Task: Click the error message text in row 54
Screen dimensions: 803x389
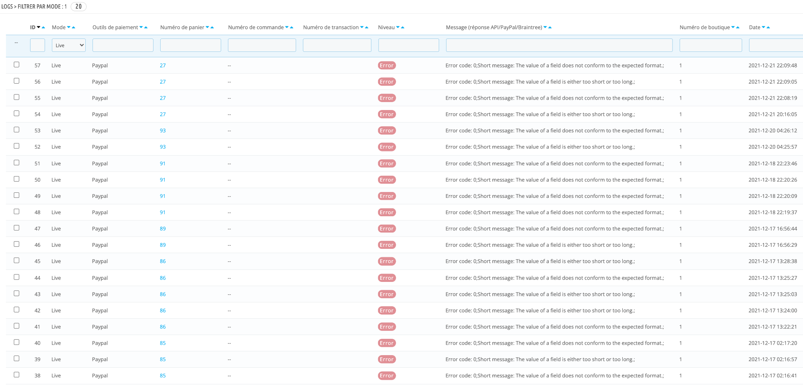Action: click(540, 115)
